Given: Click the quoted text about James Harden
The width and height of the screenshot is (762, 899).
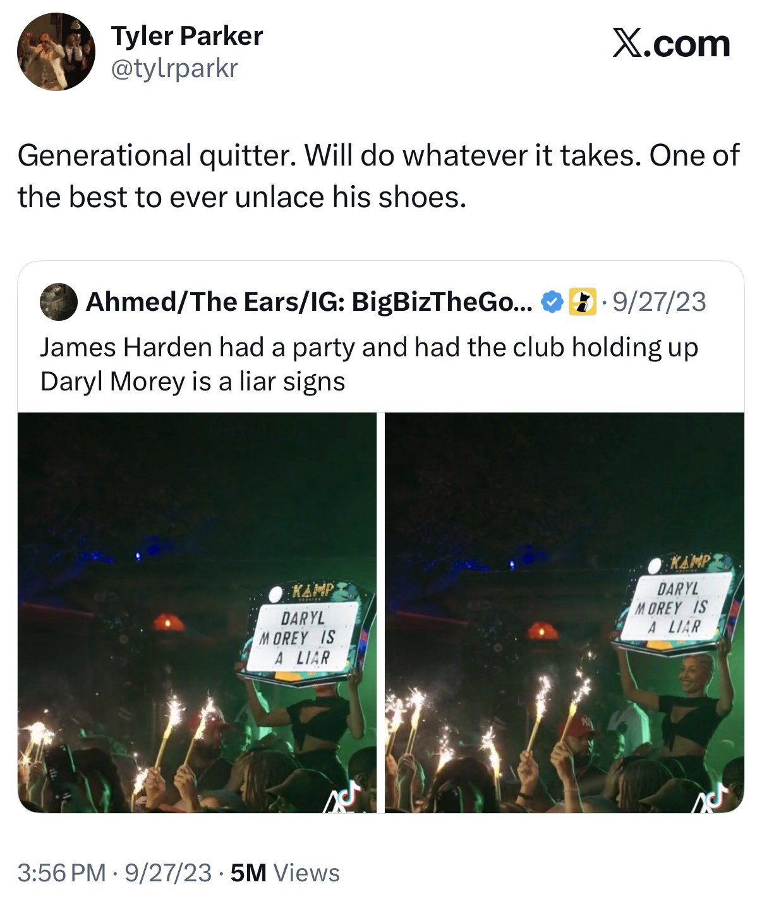Looking at the screenshot, I should pyautogui.click(x=369, y=364).
